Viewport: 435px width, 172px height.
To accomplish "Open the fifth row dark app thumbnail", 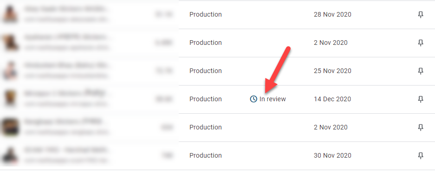I will pyautogui.click(x=10, y=127).
